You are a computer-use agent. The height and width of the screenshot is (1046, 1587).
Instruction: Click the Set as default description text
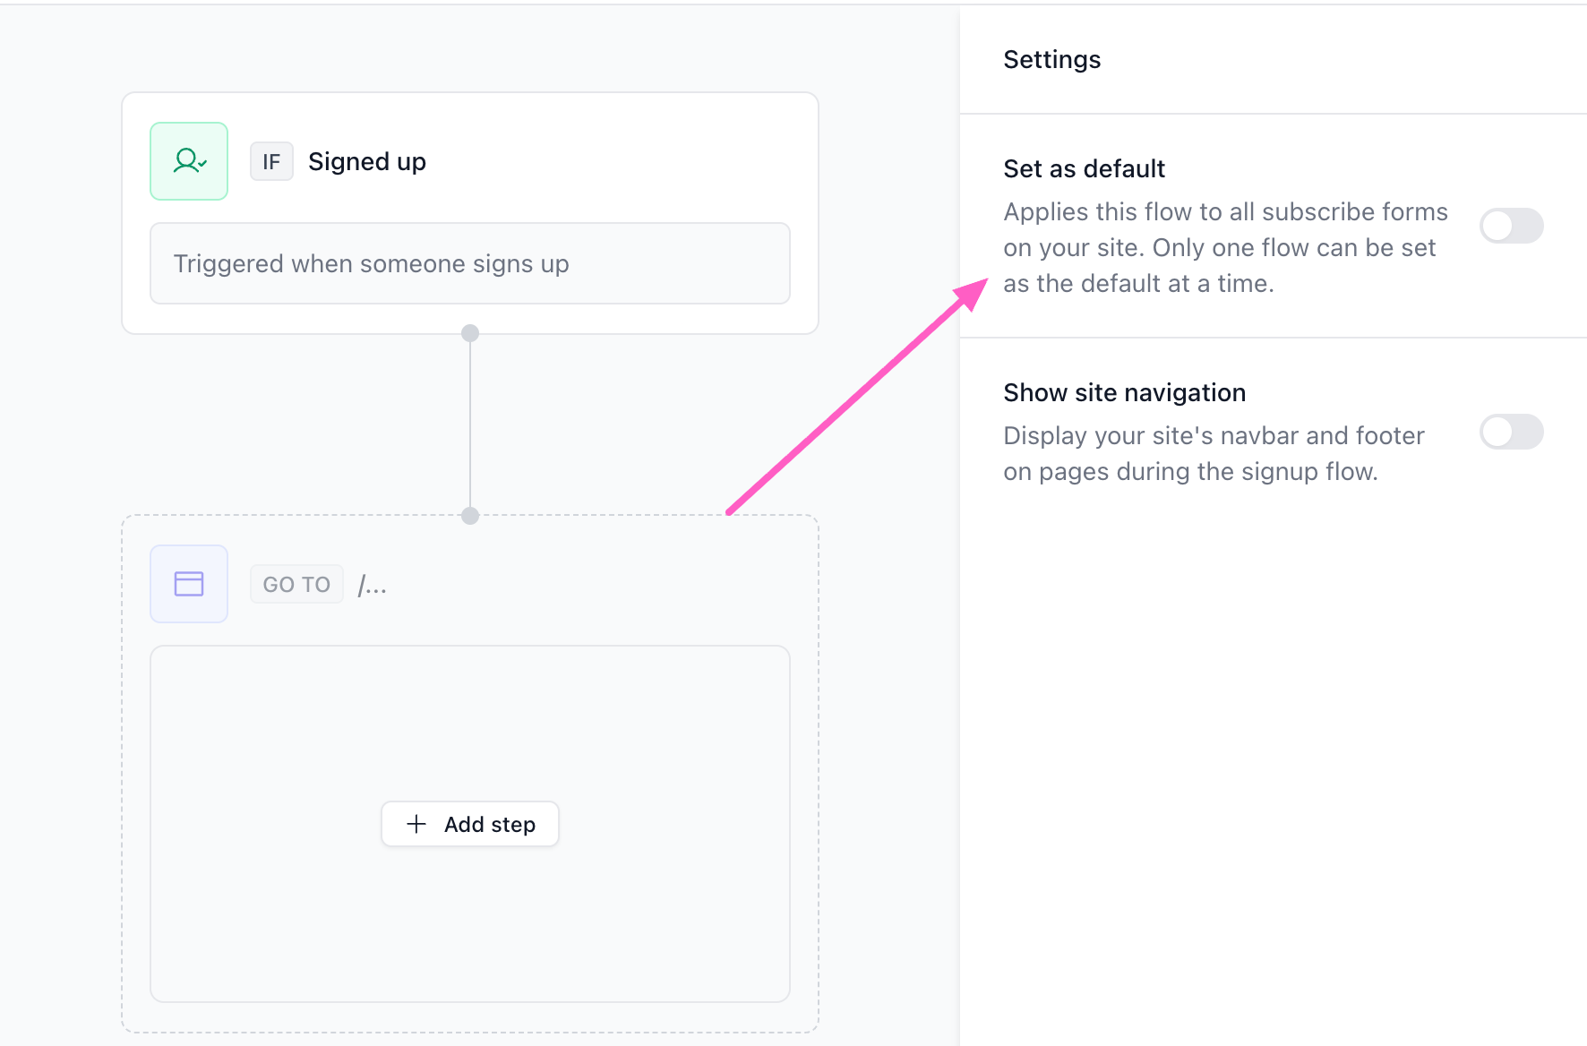[1226, 247]
